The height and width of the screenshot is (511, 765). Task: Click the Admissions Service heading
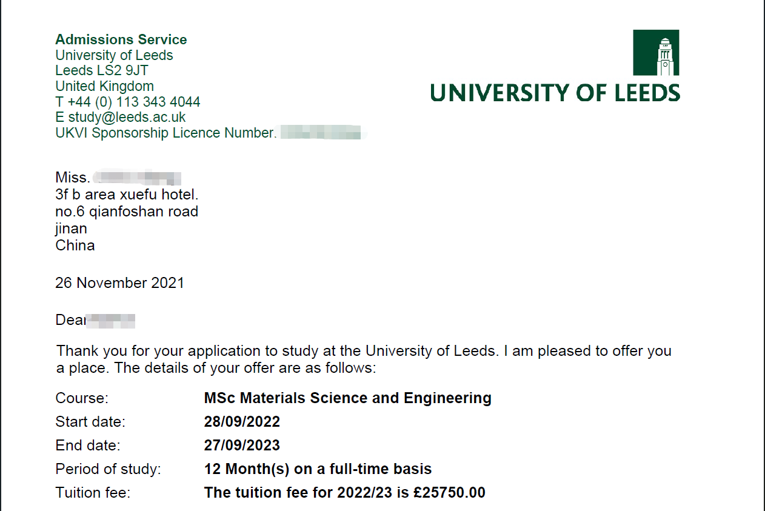121,40
